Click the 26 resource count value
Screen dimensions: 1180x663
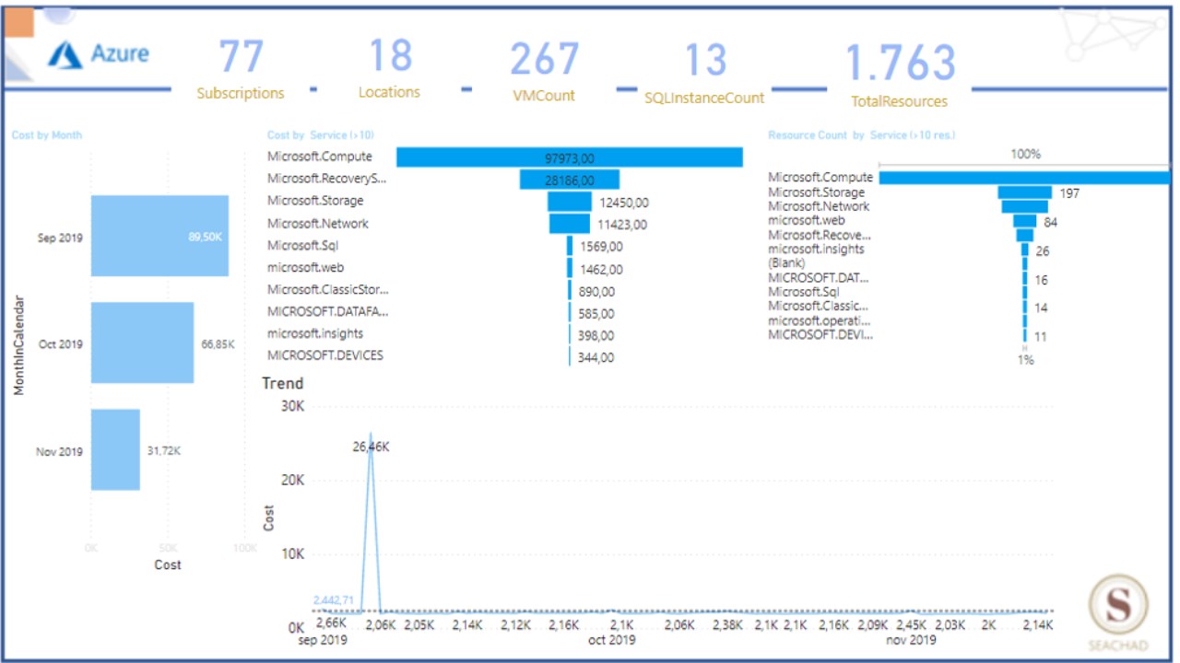coord(1042,250)
